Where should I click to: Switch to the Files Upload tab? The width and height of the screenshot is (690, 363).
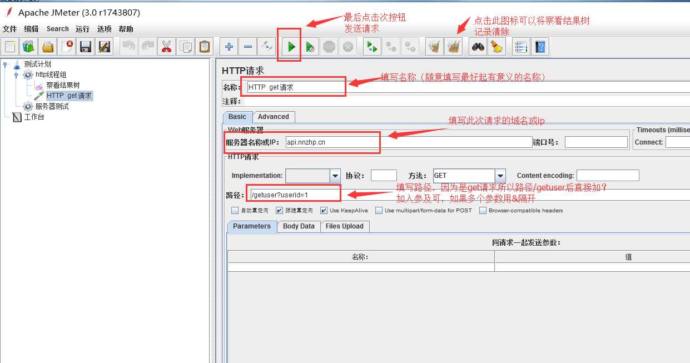click(x=345, y=226)
